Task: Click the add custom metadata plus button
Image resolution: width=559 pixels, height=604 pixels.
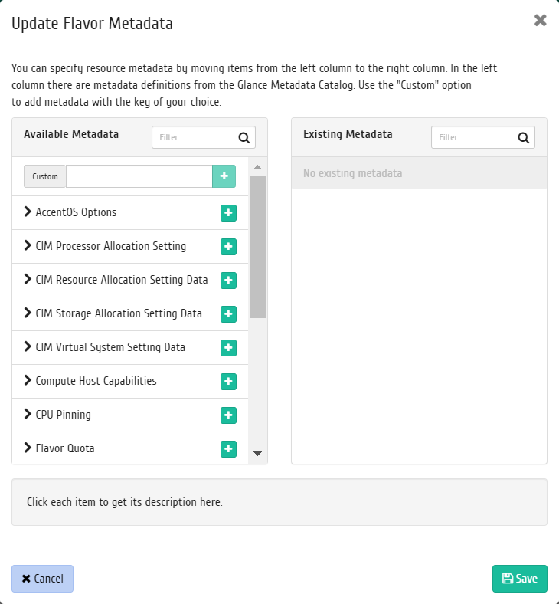Action: click(224, 176)
